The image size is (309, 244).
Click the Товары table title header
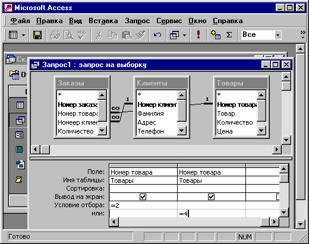pyautogui.click(x=241, y=83)
